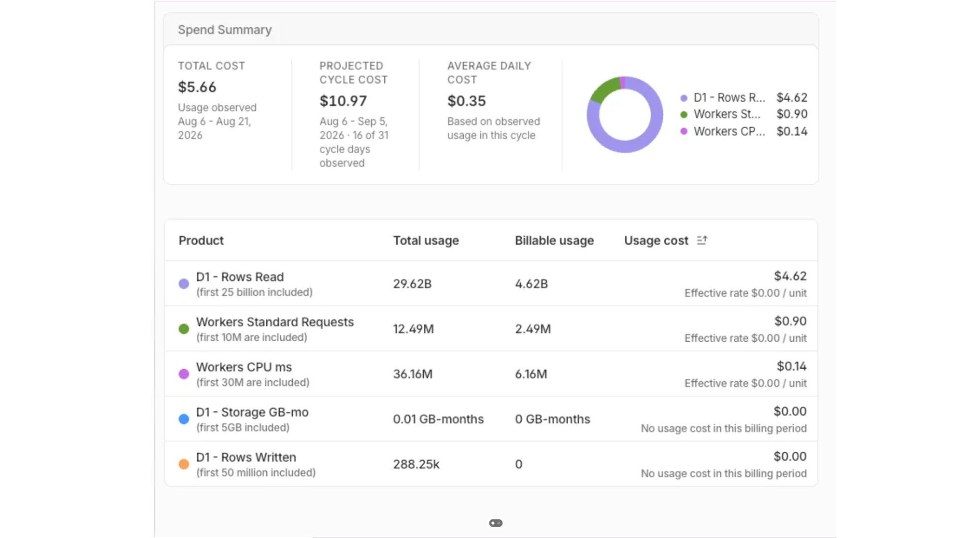Click the "(first 30M are included)" note
This screenshot has height=538, width=956.
click(252, 383)
